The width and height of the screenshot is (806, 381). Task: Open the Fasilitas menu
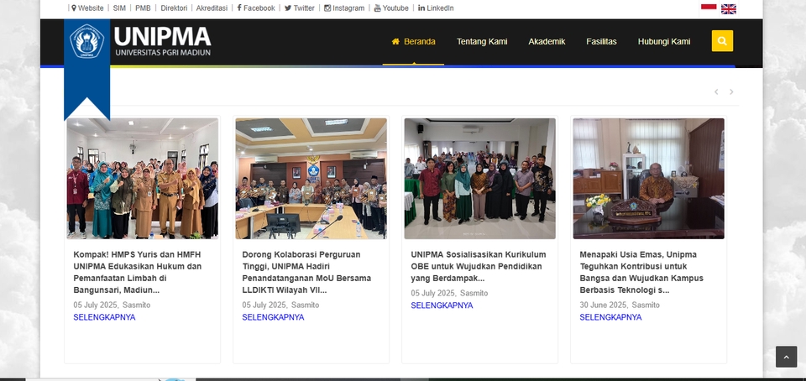pos(601,42)
